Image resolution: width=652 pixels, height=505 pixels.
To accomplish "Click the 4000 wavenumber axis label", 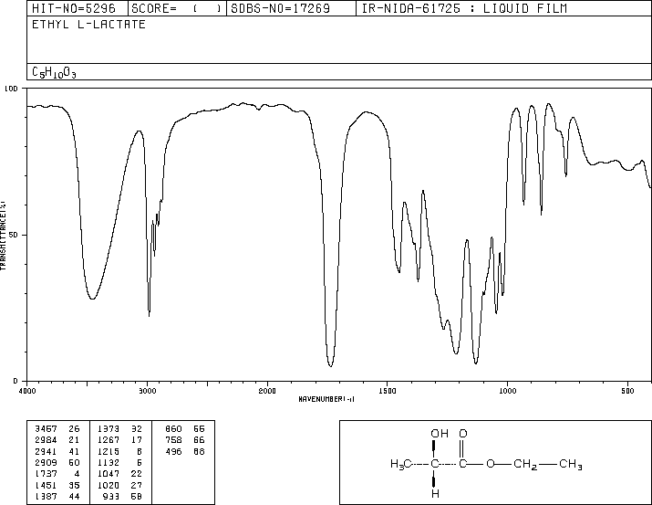I will [x=27, y=391].
